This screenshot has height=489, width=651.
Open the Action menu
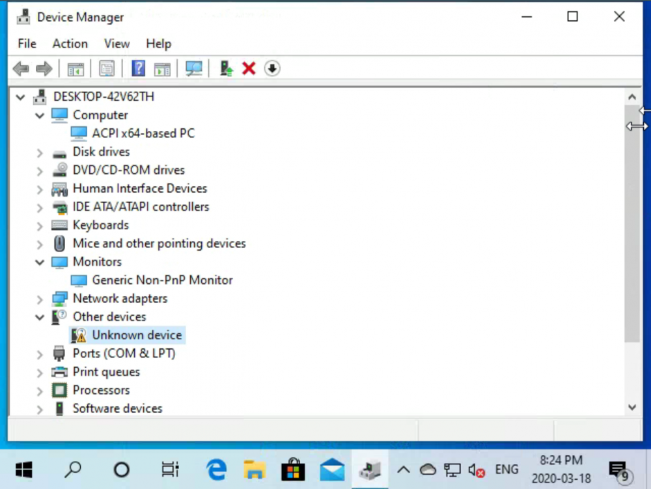coord(70,44)
